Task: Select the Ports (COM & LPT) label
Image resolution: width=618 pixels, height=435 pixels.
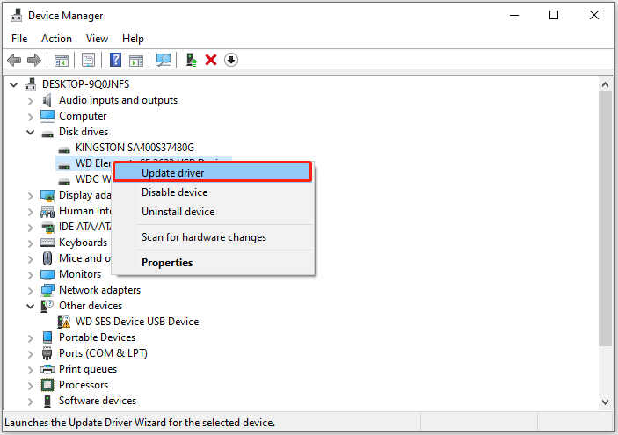Action: click(103, 353)
